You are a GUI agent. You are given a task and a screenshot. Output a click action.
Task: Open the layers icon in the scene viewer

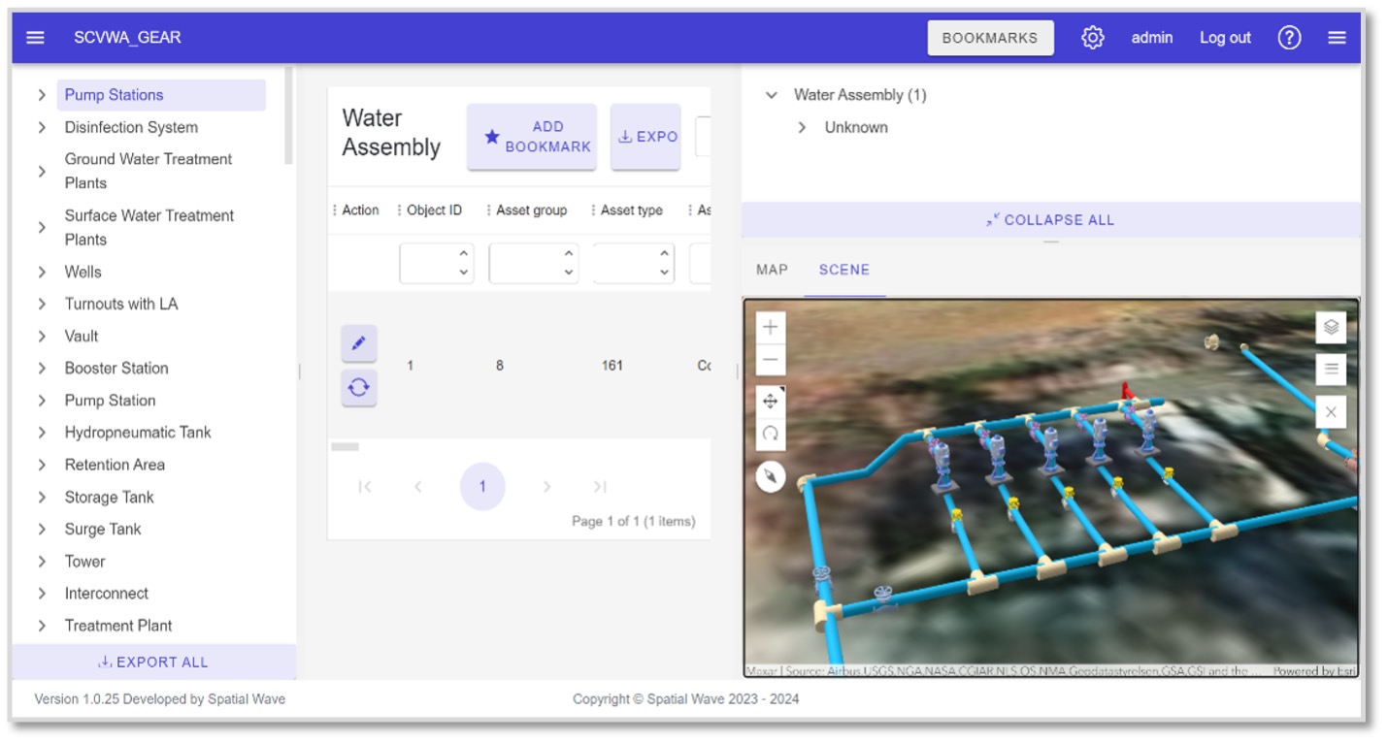[x=1331, y=327]
